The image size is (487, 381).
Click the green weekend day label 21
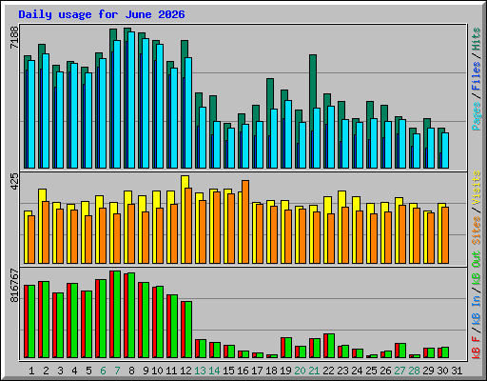(x=314, y=371)
